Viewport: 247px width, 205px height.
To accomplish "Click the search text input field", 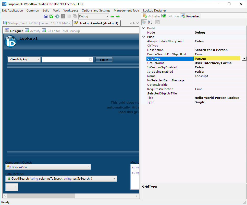I will click(x=65, y=60).
